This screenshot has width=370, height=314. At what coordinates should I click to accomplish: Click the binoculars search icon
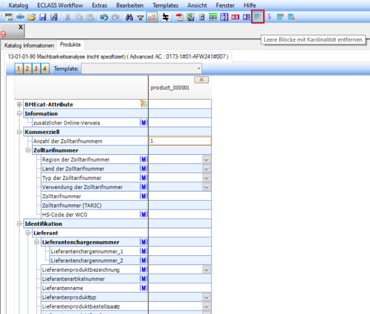129,17
